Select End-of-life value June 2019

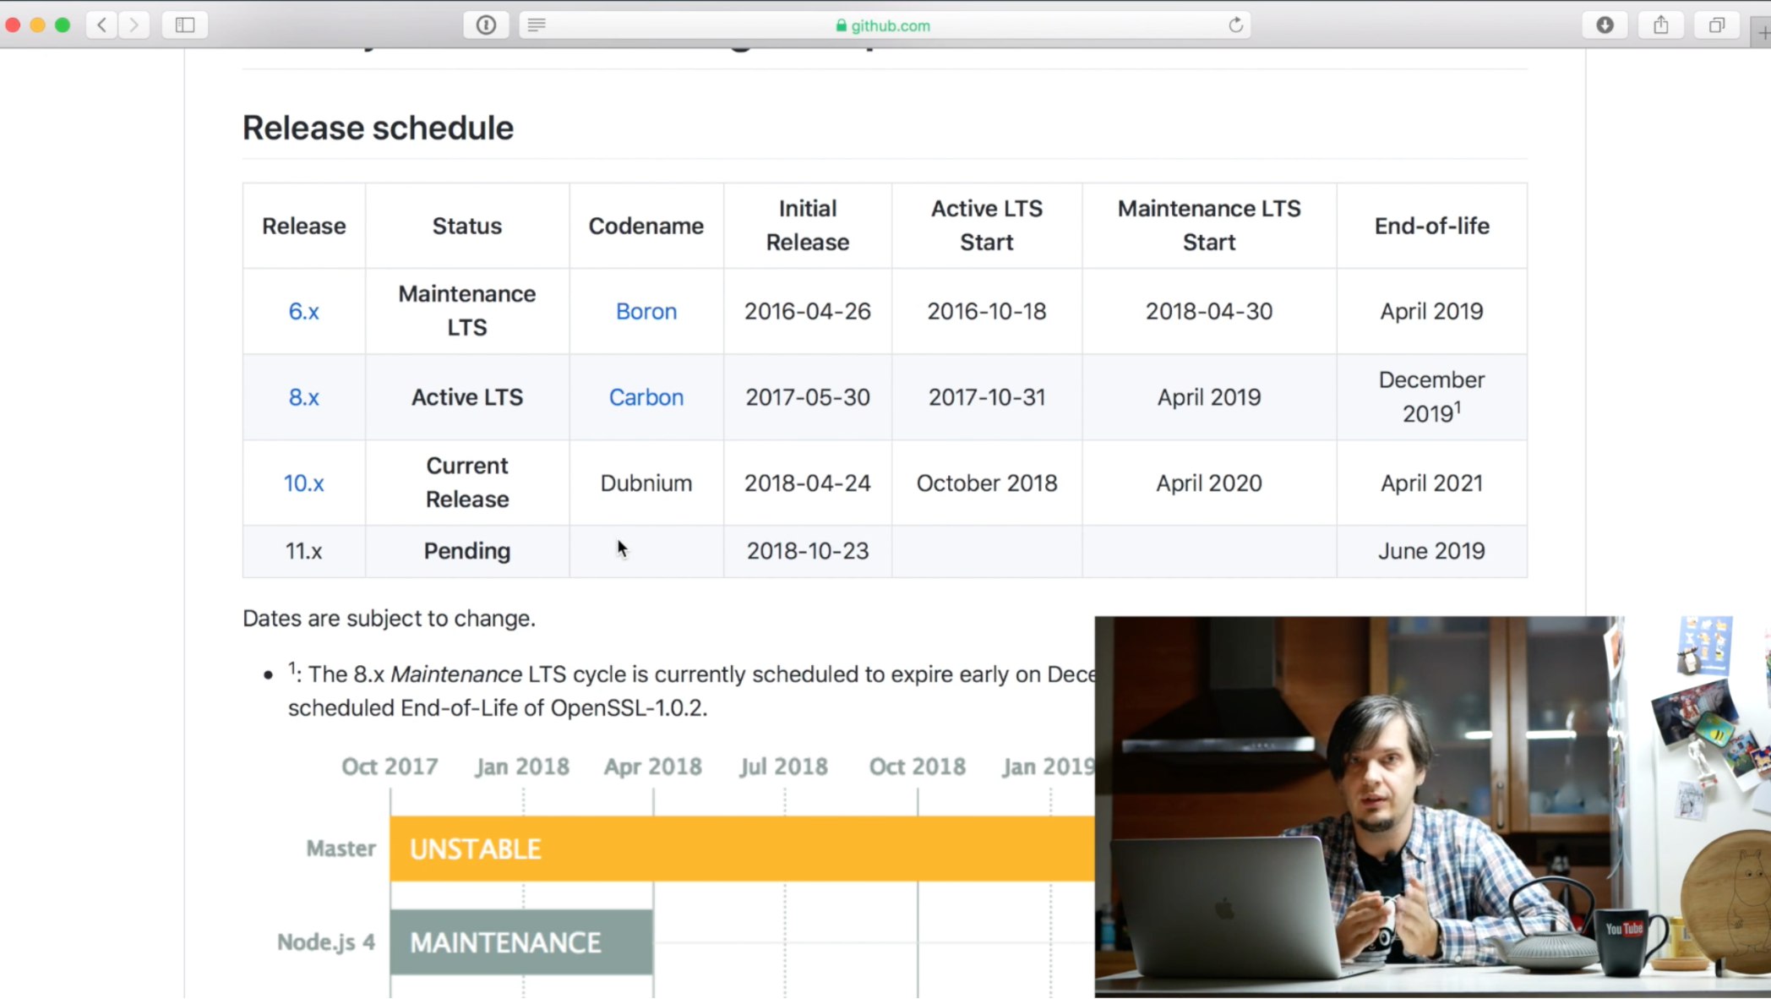point(1431,551)
